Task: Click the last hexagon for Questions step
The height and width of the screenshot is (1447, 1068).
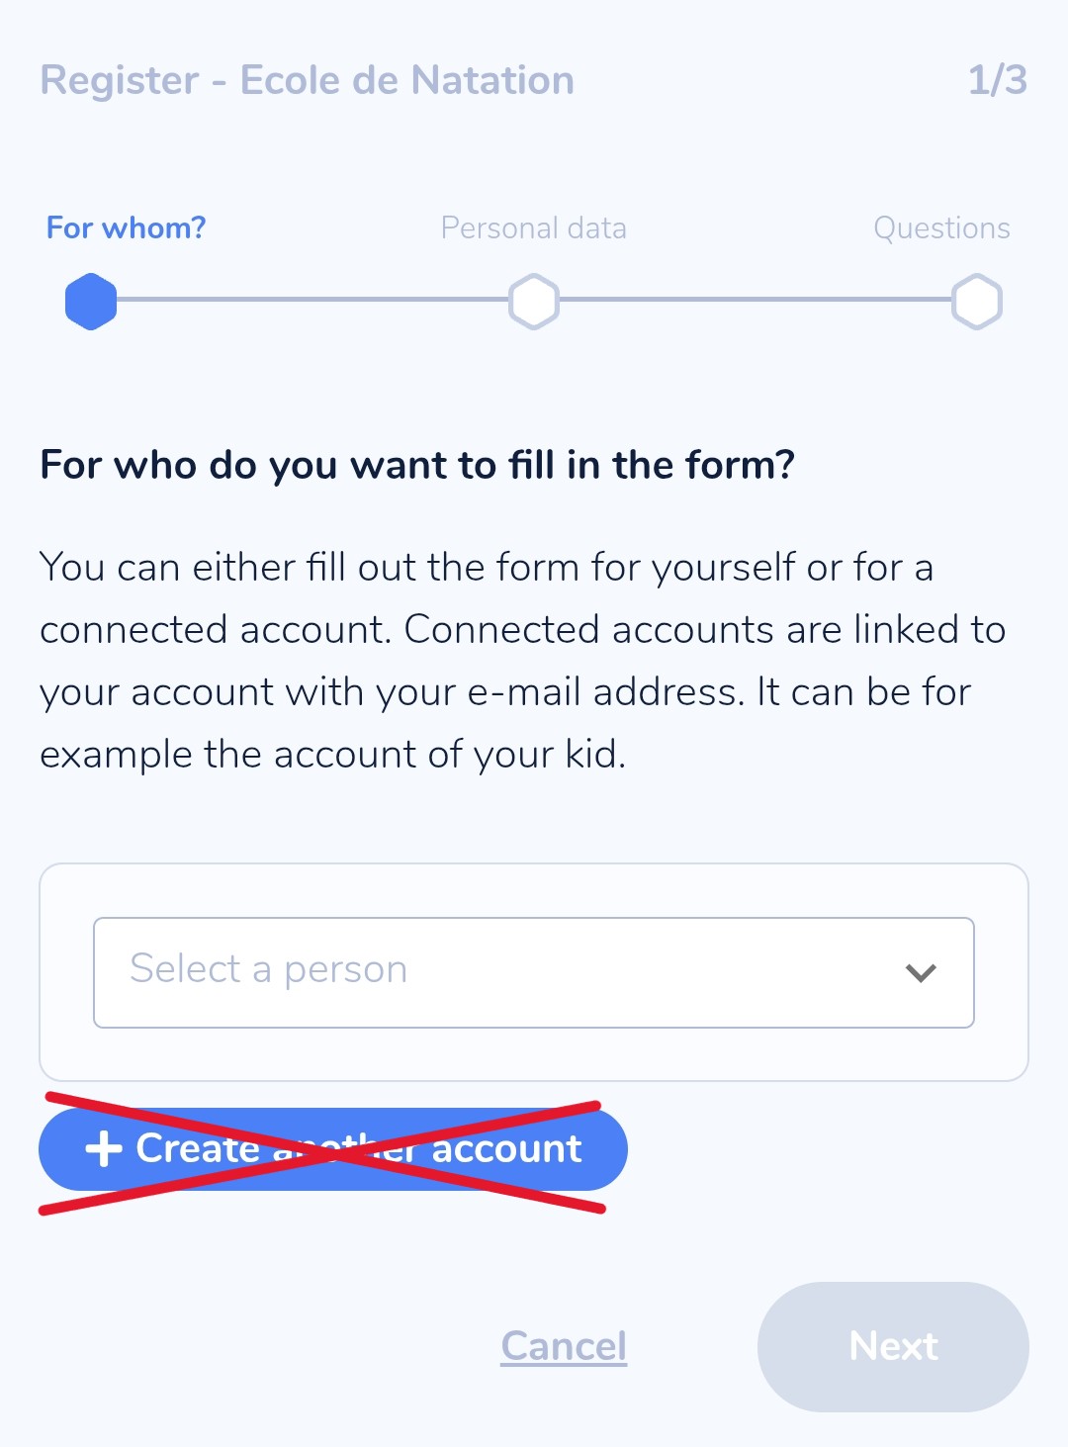Action: coord(977,301)
